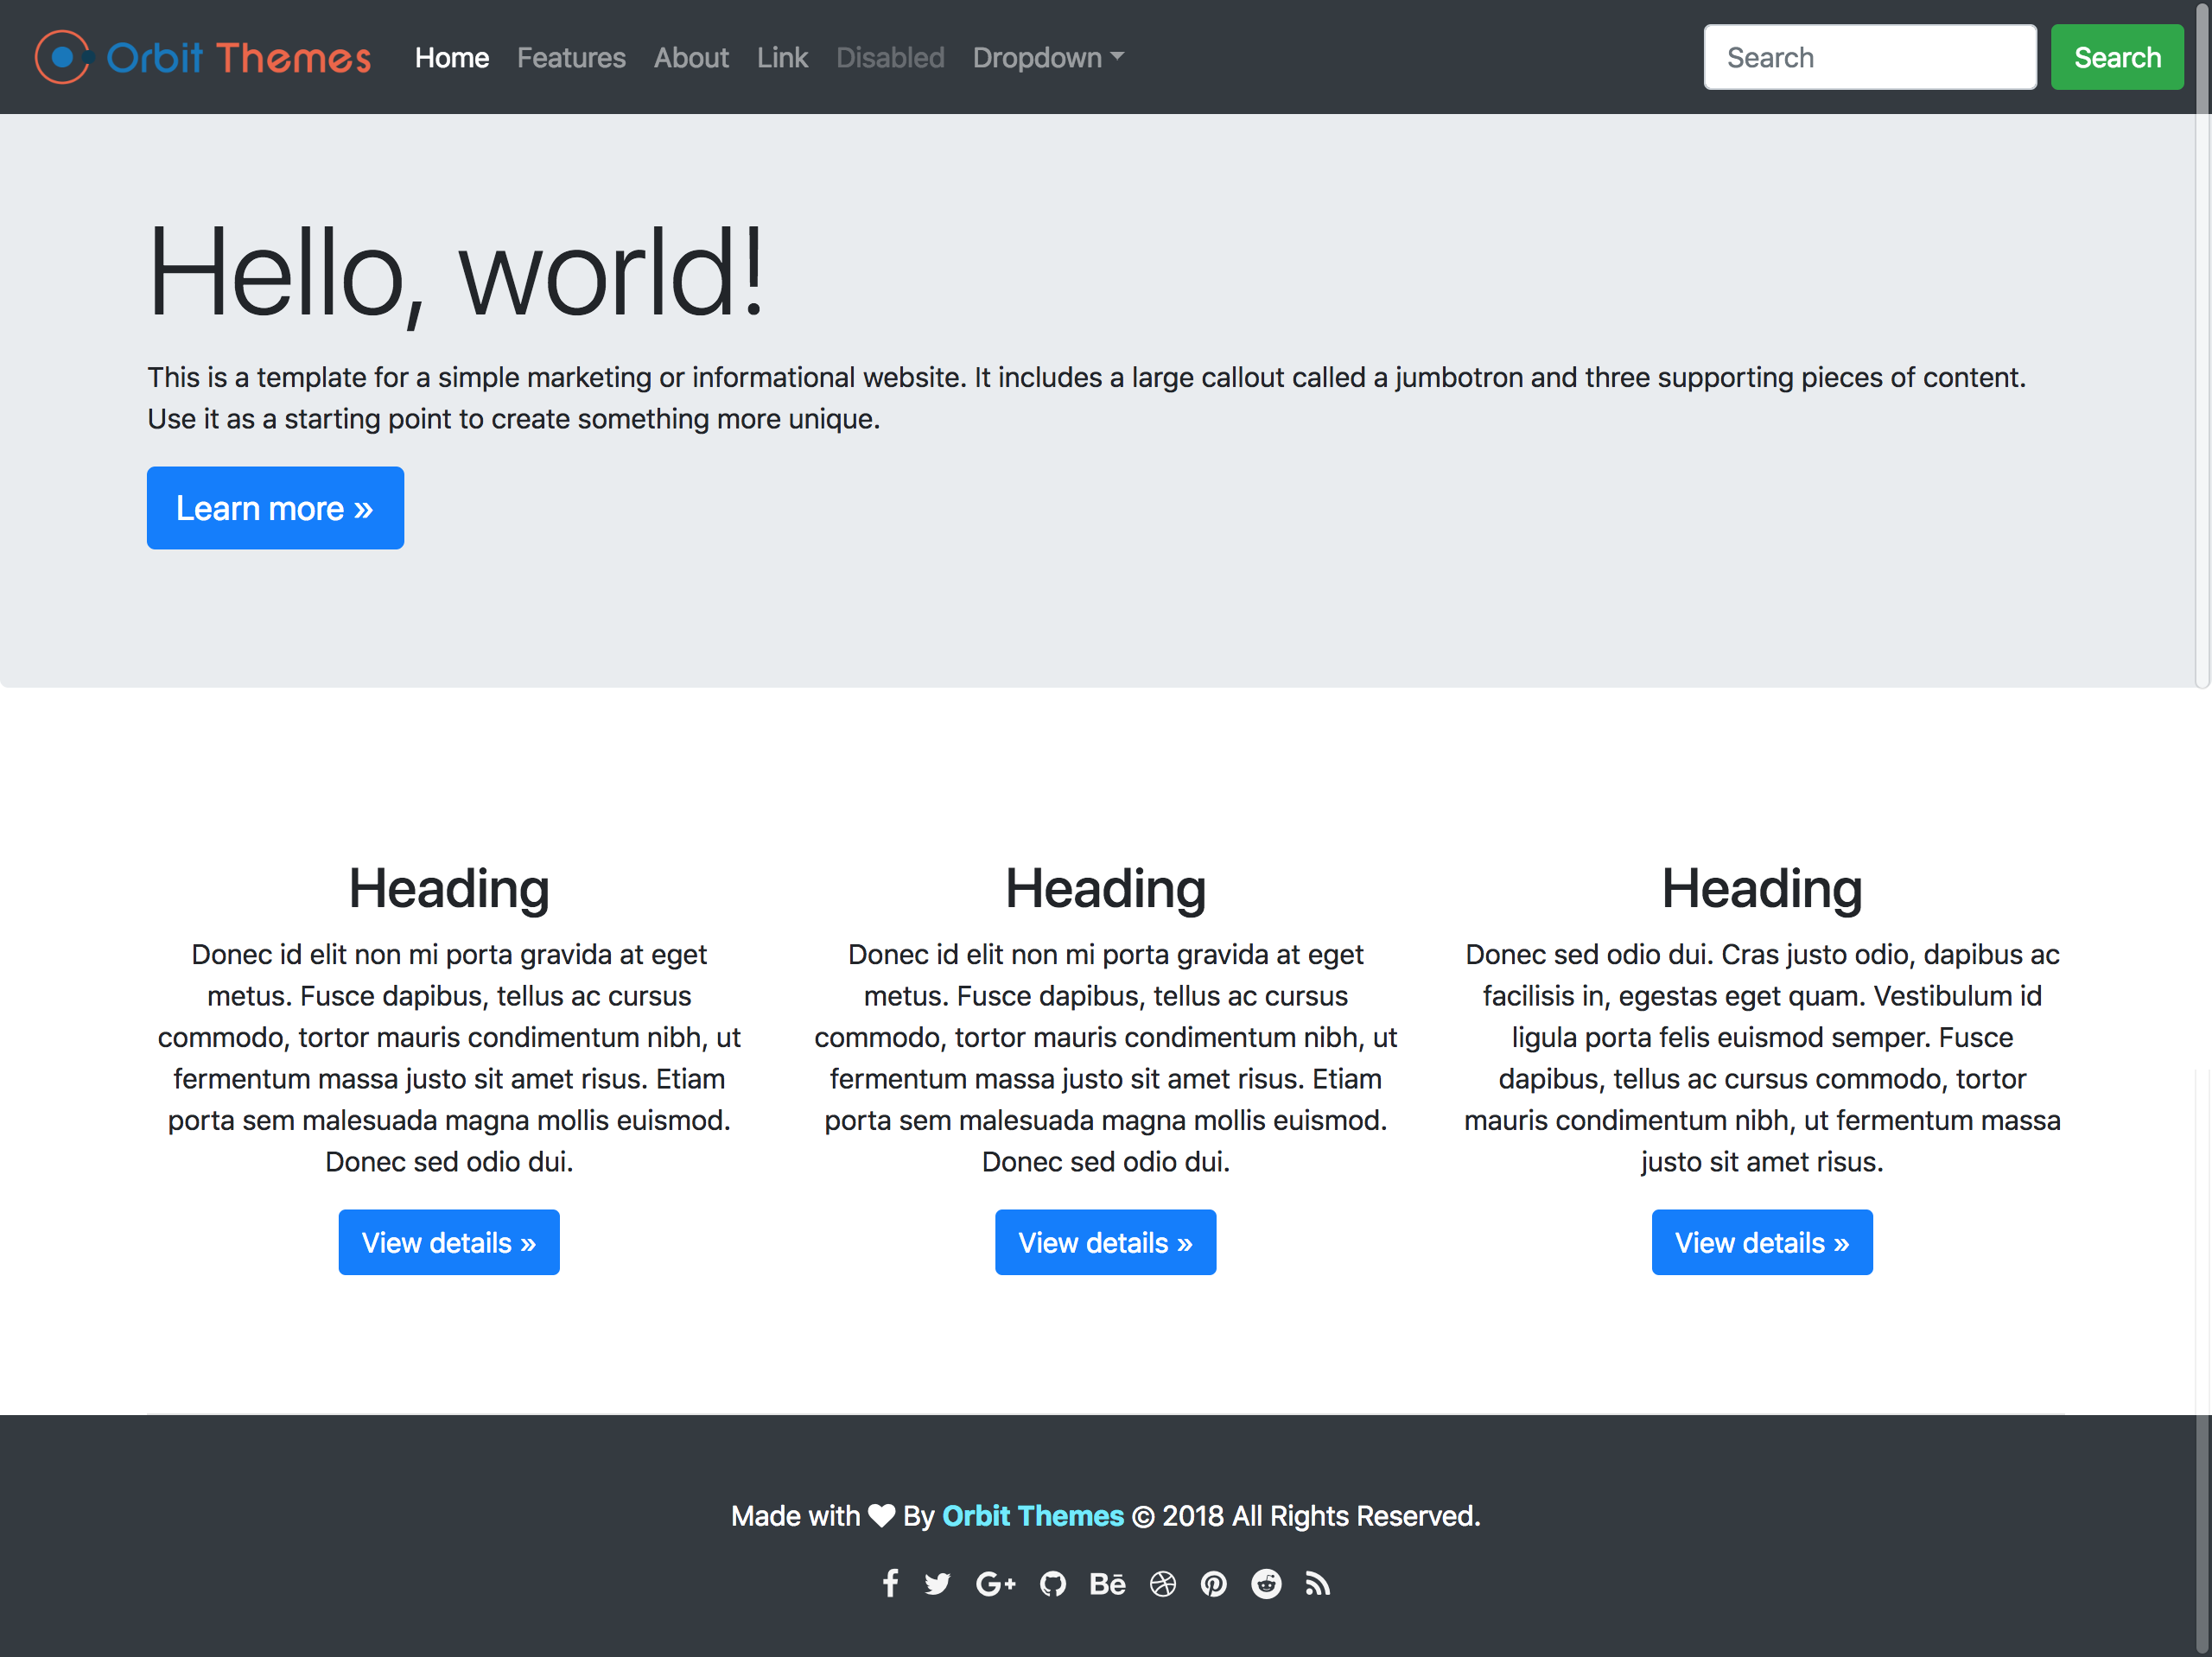Go to the Home nav item
Image resolution: width=2212 pixels, height=1657 pixels.
tap(451, 57)
